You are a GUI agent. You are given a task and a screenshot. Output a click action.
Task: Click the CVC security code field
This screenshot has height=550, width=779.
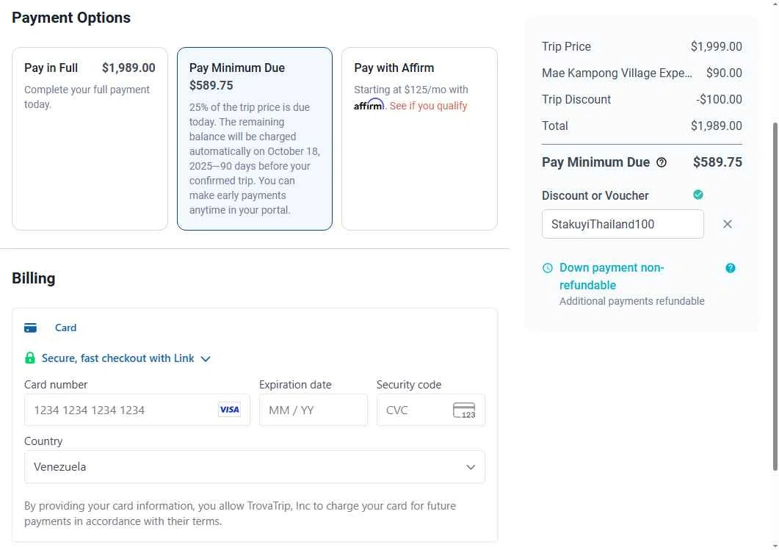tap(430, 410)
